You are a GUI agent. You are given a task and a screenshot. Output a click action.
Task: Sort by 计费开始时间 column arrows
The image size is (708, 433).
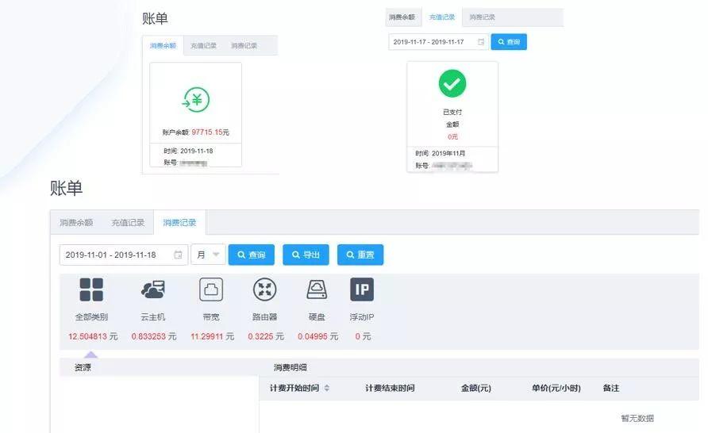tap(327, 389)
